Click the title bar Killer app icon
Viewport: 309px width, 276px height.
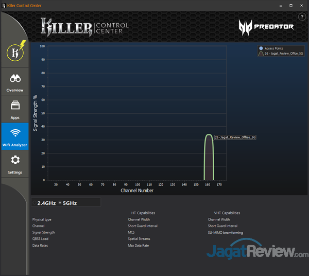click(5, 5)
